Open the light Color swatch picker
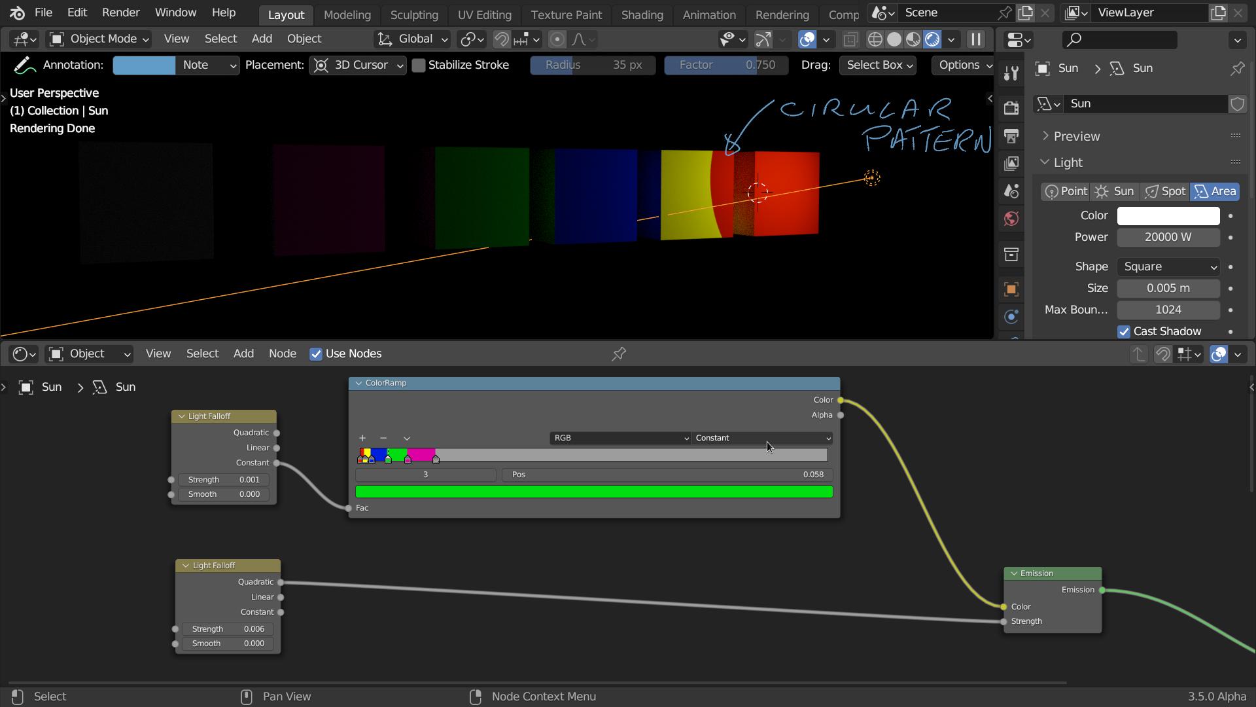 pos(1167,215)
